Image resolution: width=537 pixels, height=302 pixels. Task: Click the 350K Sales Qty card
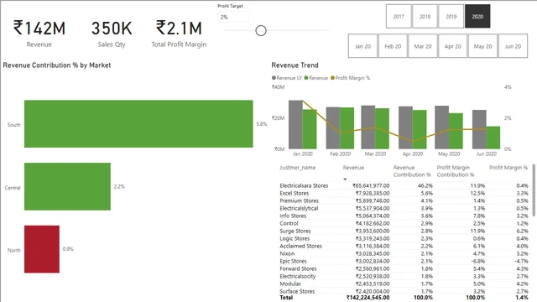(112, 33)
